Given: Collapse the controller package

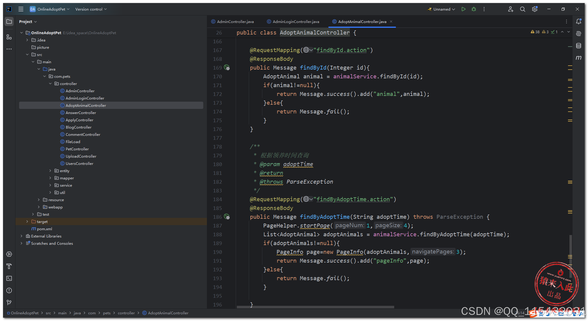Looking at the screenshot, I should (50, 84).
